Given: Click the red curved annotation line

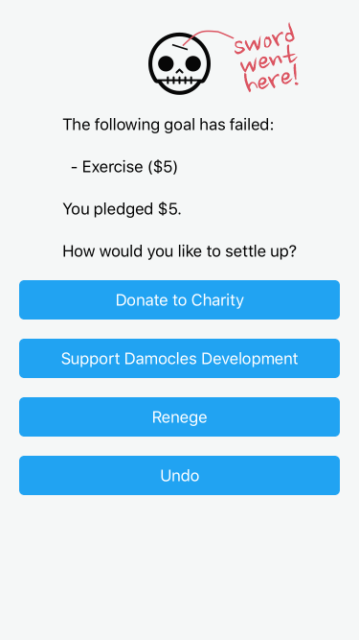Looking at the screenshot, I should pos(208,36).
